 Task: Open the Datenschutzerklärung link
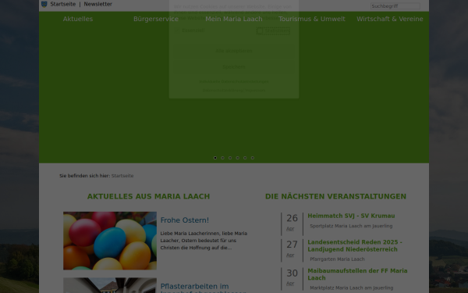tap(222, 91)
